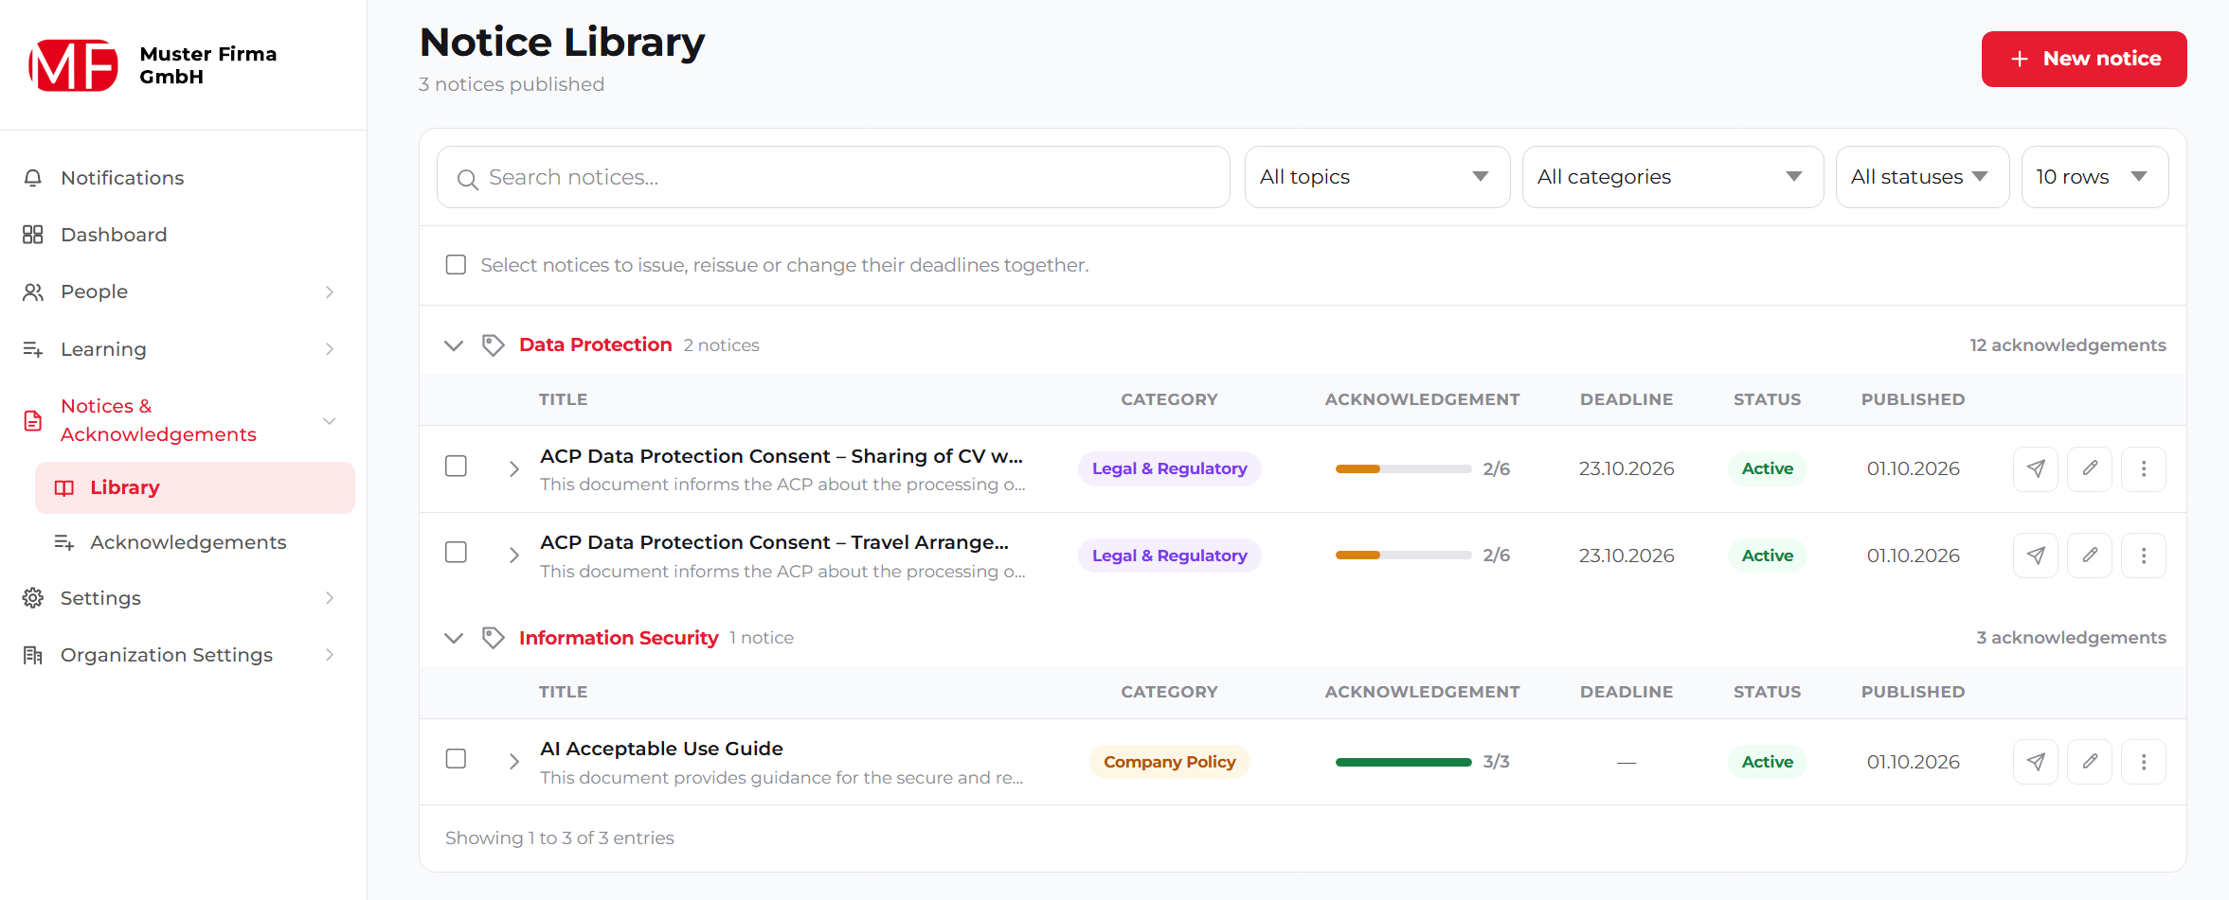Click the send icon for Travel Arrangements consent notice

point(2035,556)
